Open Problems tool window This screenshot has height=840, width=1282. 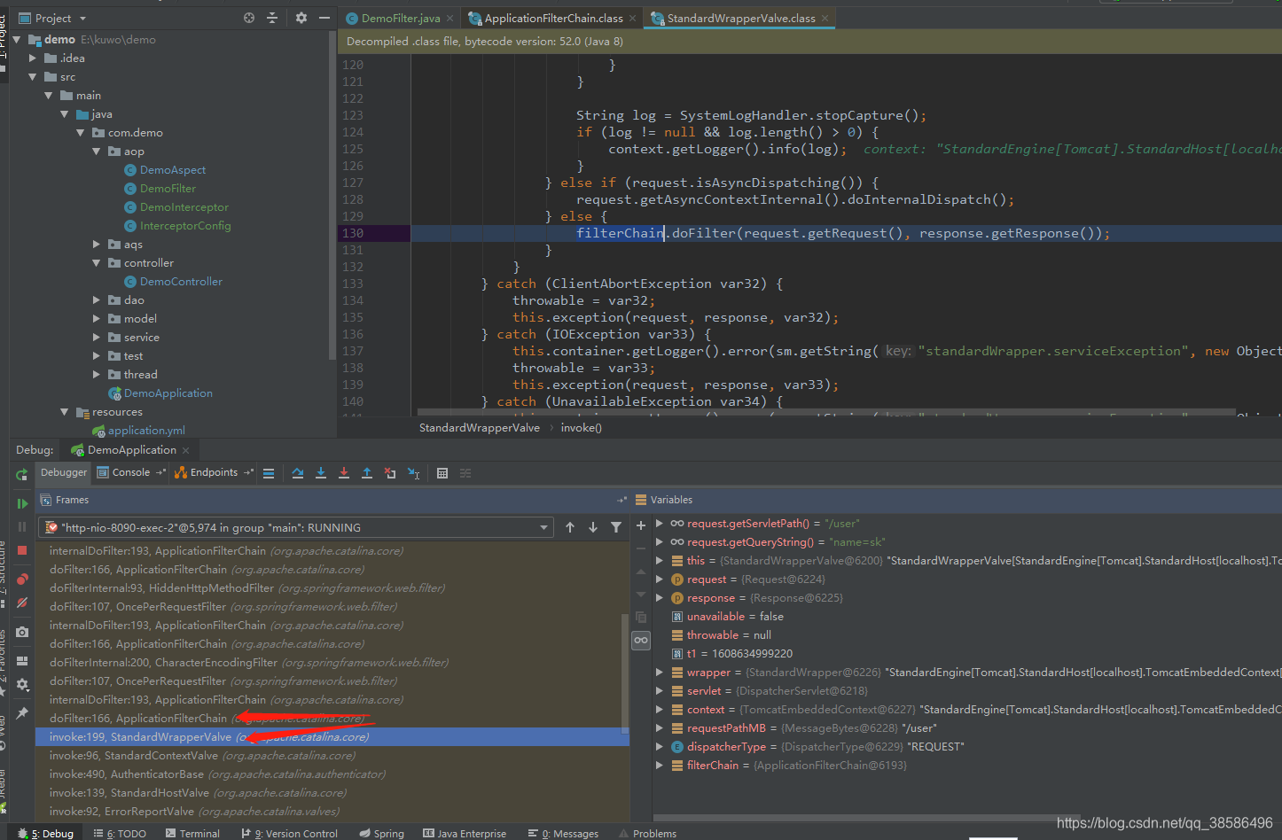pos(647,834)
